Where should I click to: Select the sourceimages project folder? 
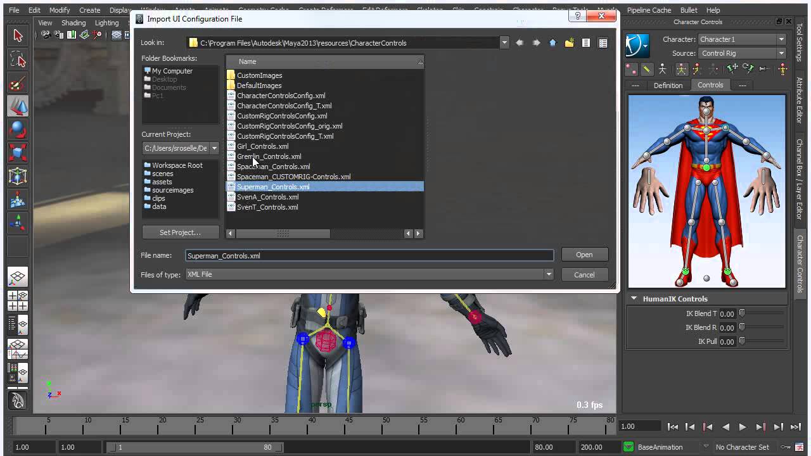[172, 190]
